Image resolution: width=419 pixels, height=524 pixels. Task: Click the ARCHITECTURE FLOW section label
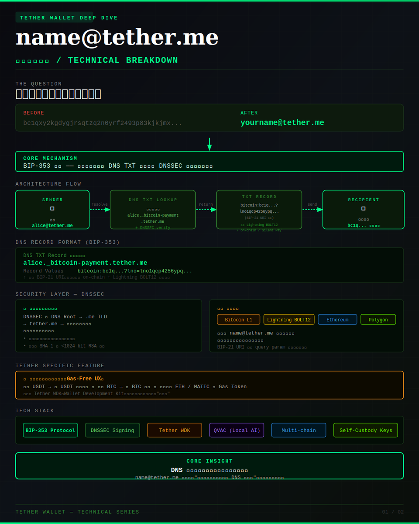click(48, 184)
